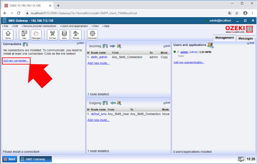The height and width of the screenshot is (164, 257).
Task: Click the OZEKI logo
Action: (239, 29)
